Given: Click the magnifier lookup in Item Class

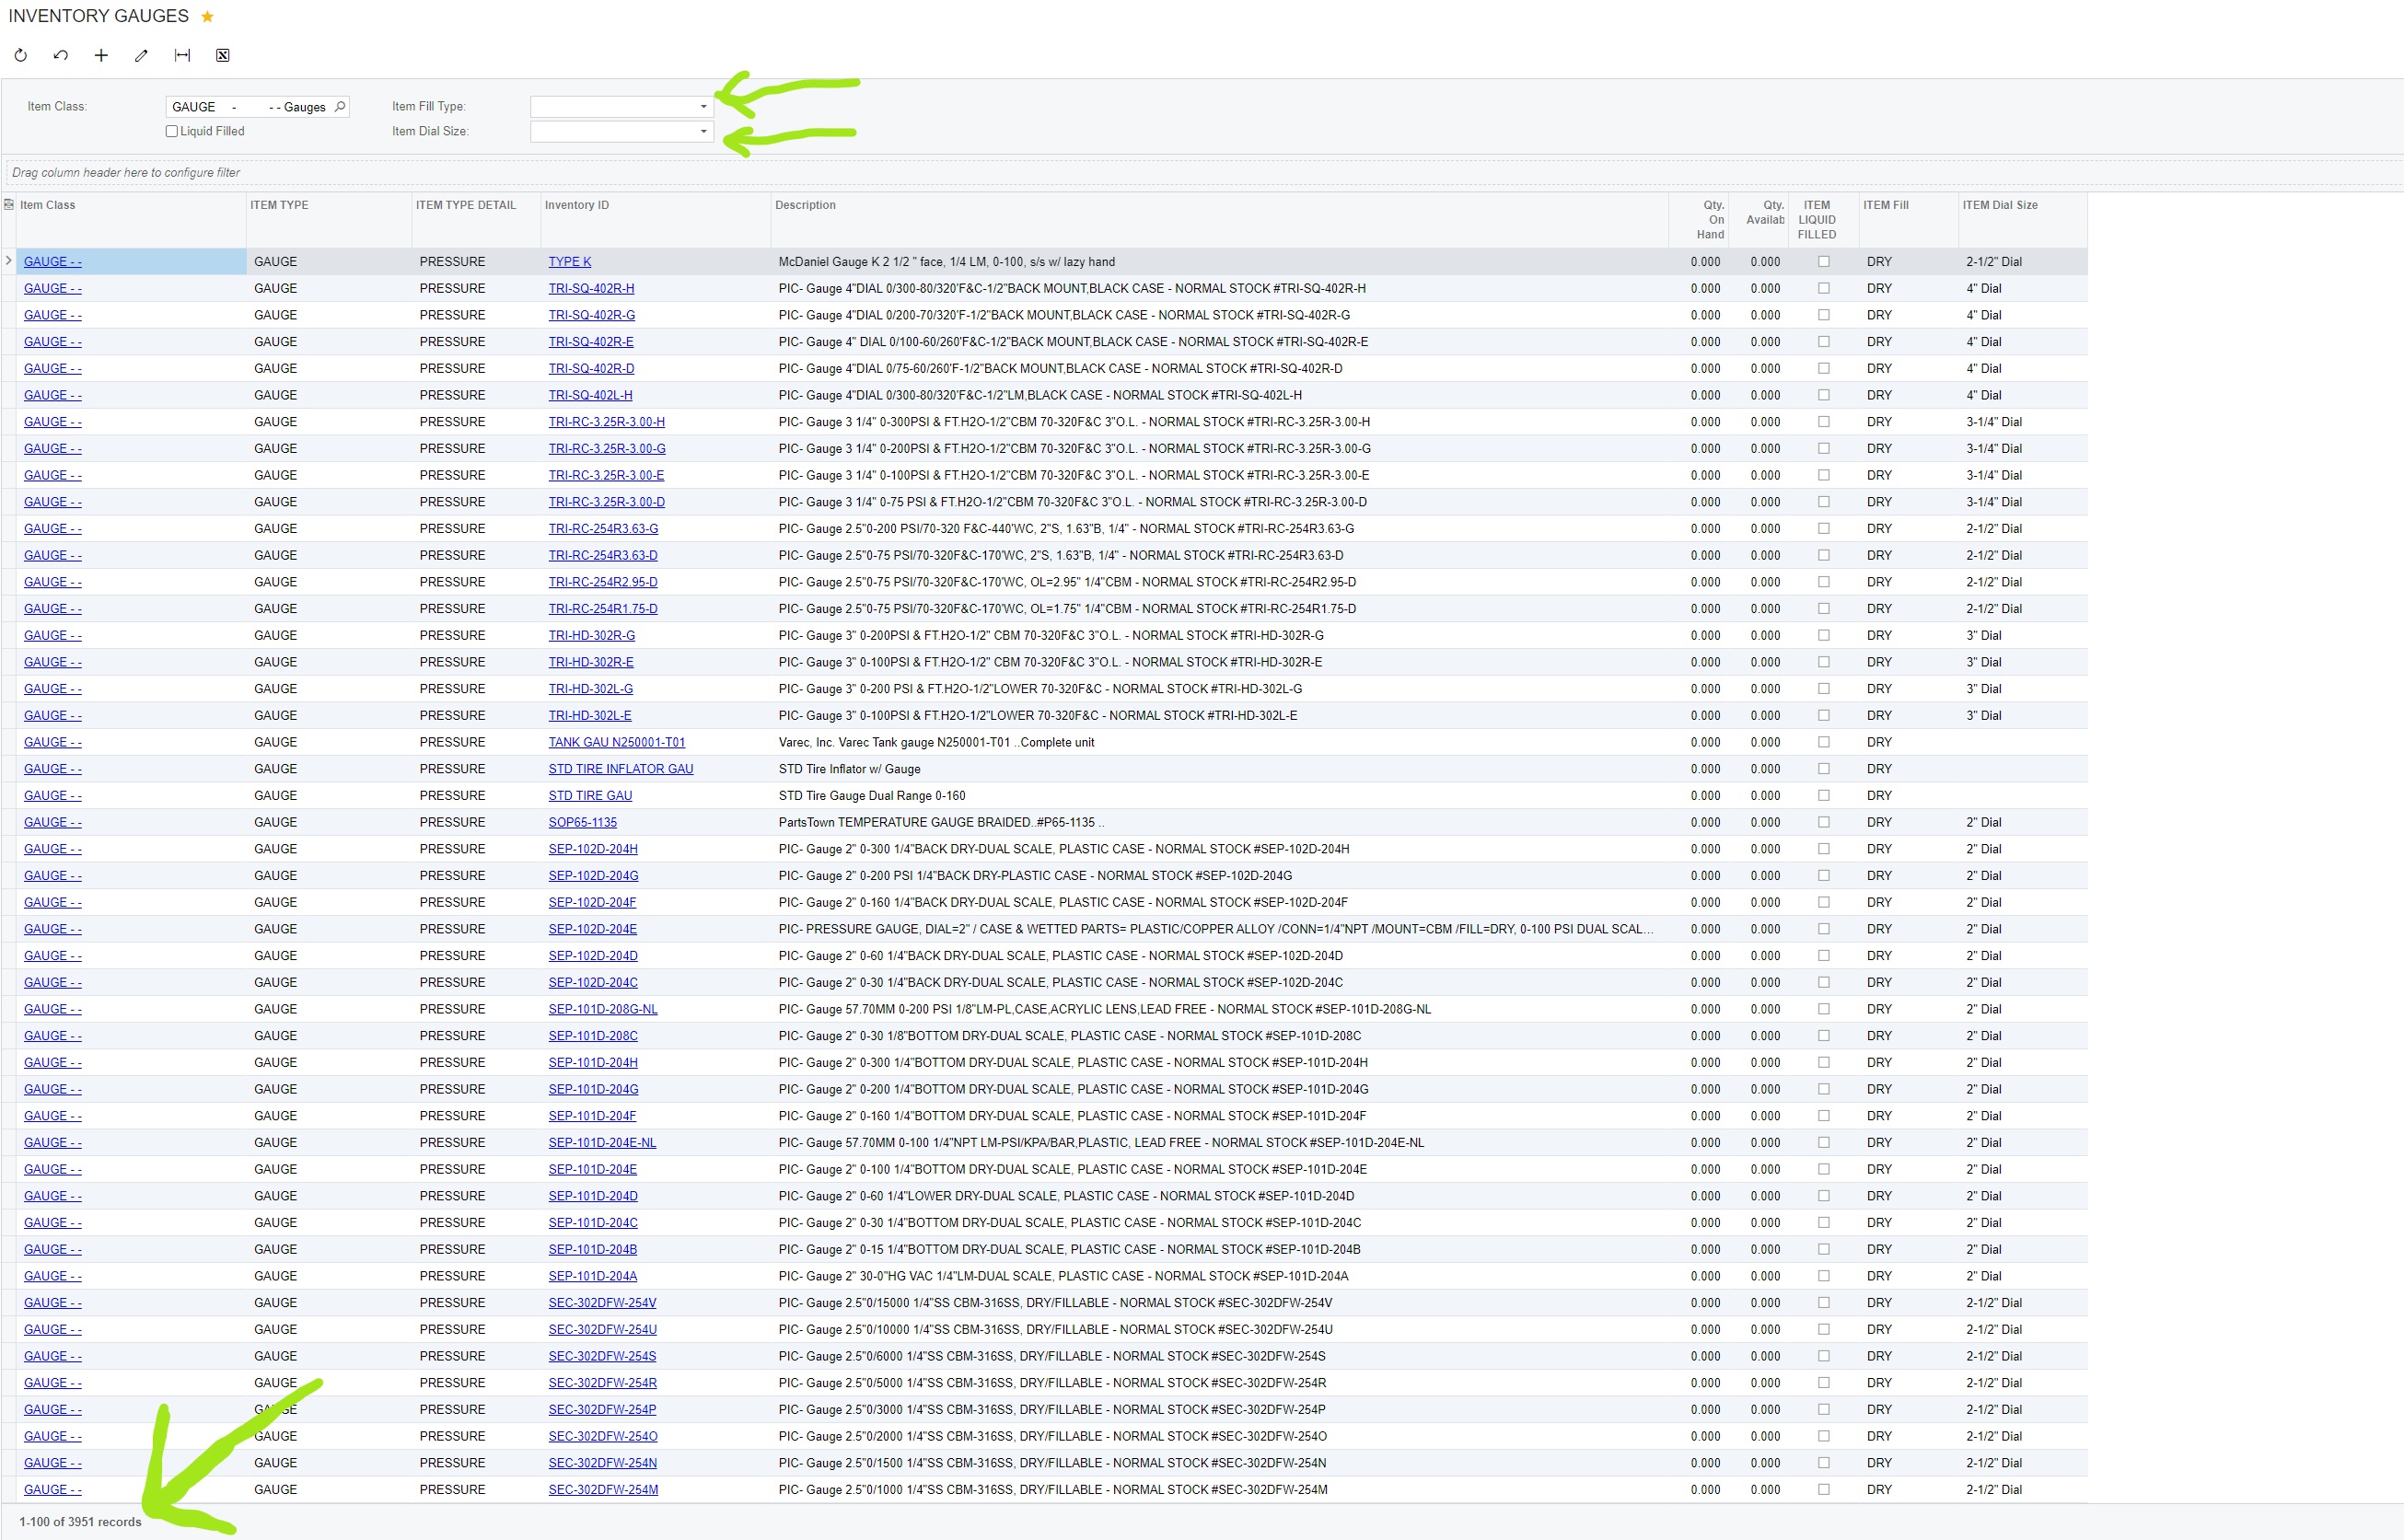Looking at the screenshot, I should 340,106.
